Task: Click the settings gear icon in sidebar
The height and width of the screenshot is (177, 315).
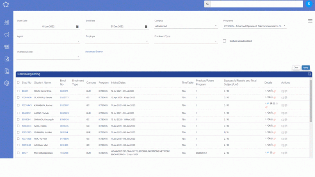Action: (7, 83)
